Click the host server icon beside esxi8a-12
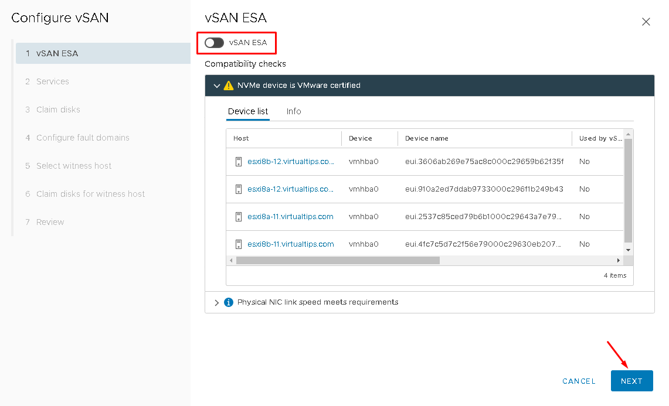This screenshot has height=406, width=669. tap(239, 189)
